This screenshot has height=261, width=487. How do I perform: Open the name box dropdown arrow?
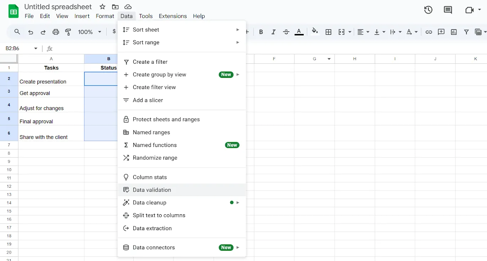36,49
